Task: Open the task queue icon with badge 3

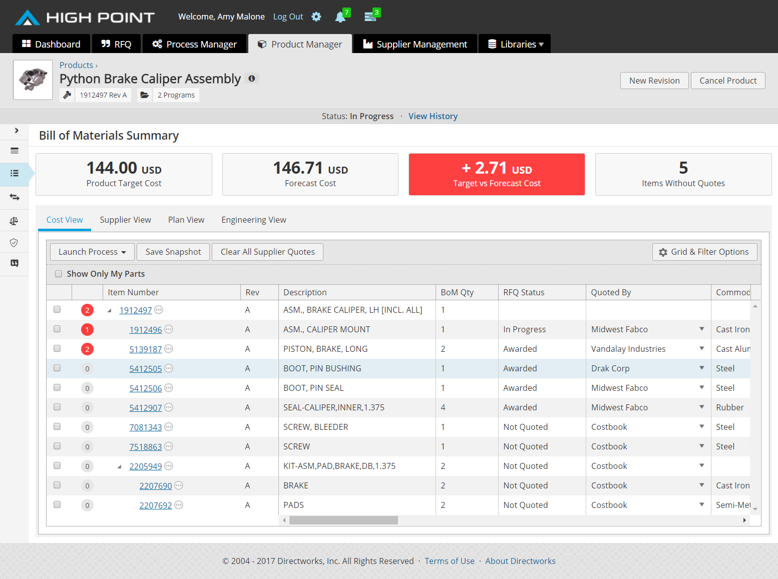Action: pos(370,17)
